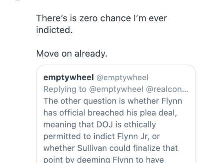Click the line "has official breached his plea deal,"
Viewport: 202px width, 163px height.
[x=110, y=113]
